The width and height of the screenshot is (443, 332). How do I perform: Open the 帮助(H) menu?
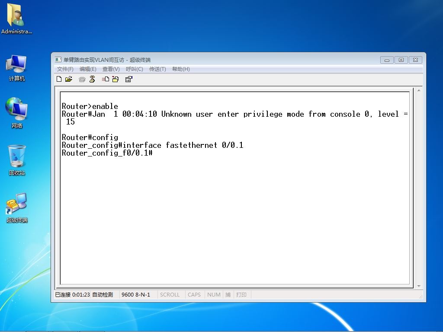tap(181, 69)
